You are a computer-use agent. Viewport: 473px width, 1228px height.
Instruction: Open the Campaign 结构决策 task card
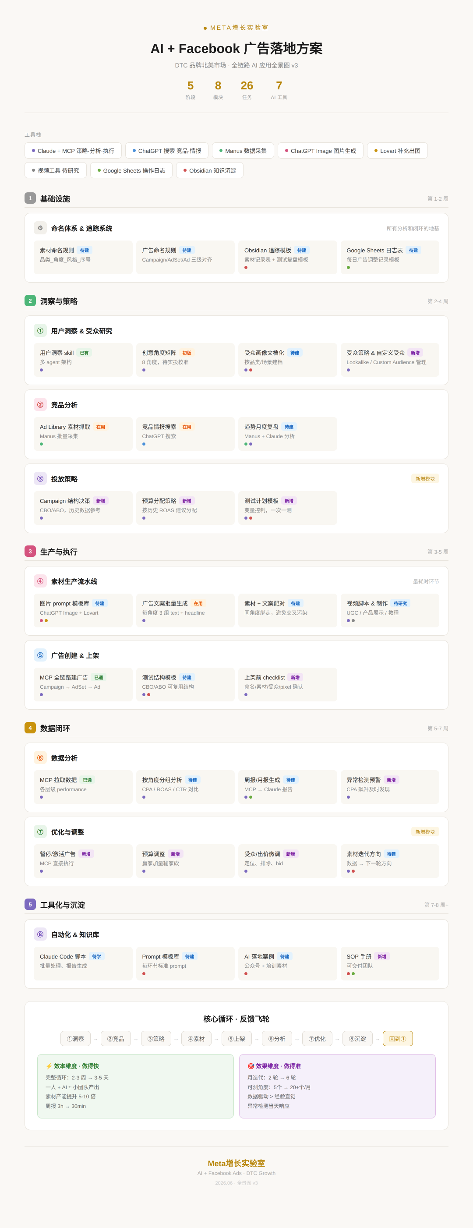pos(83,508)
